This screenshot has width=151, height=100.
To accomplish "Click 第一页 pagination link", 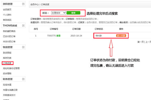I will [x=140, y=42].
